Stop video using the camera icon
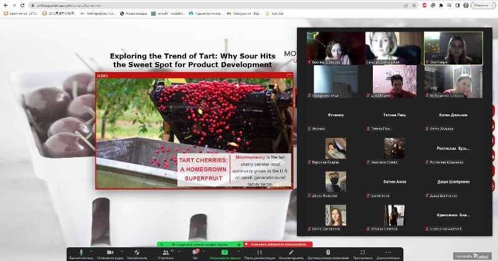 [110, 254]
